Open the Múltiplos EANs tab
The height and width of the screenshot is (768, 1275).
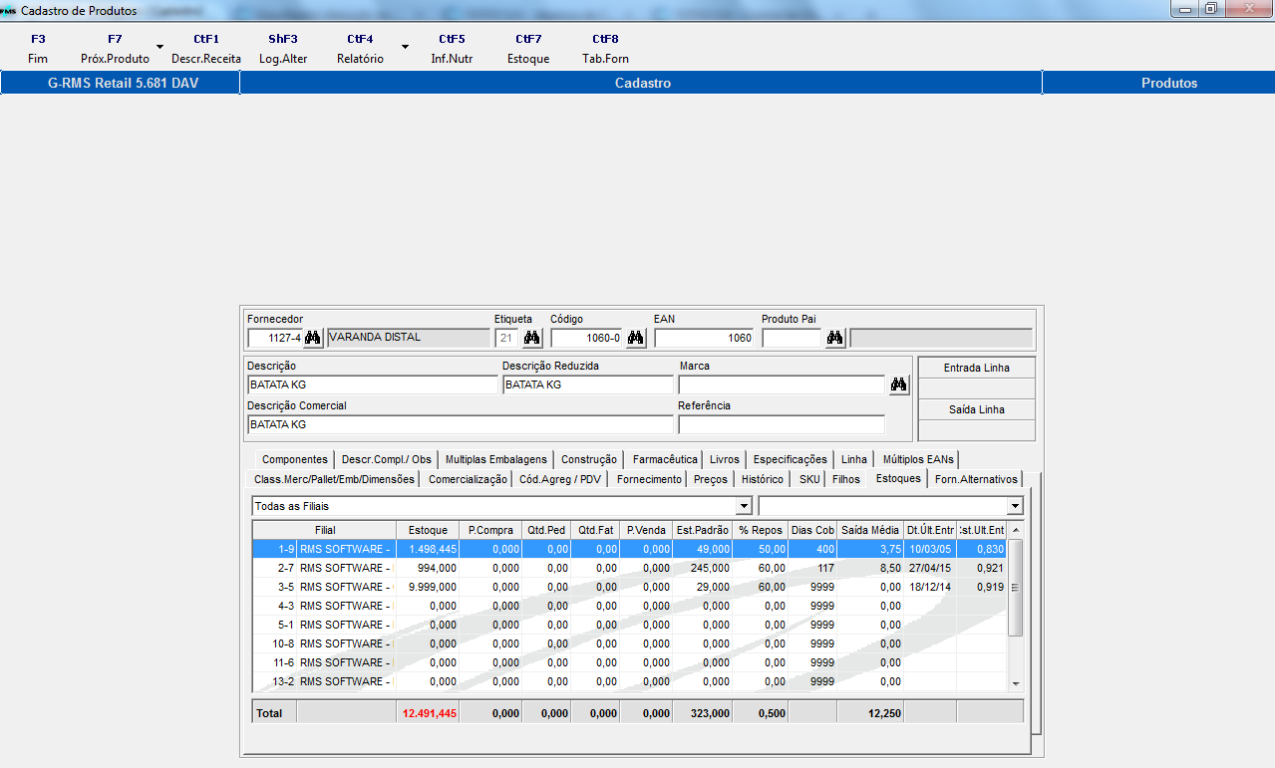pyautogui.click(x=918, y=459)
